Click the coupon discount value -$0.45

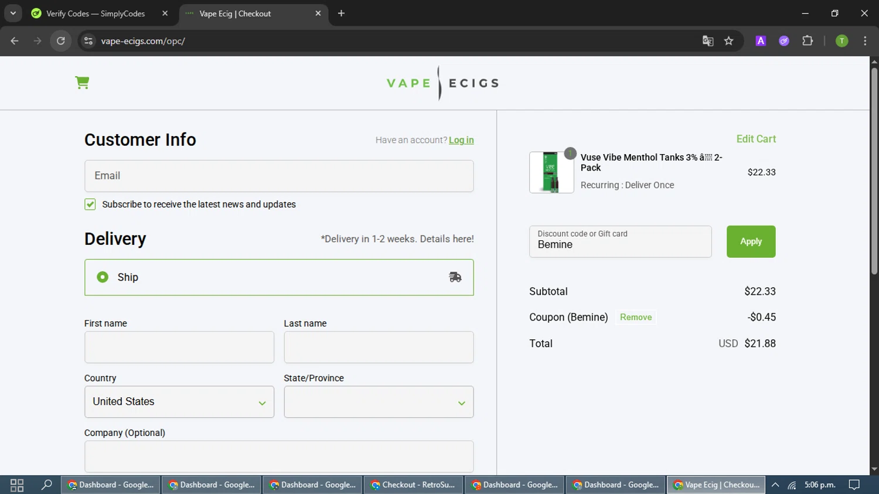(x=761, y=317)
